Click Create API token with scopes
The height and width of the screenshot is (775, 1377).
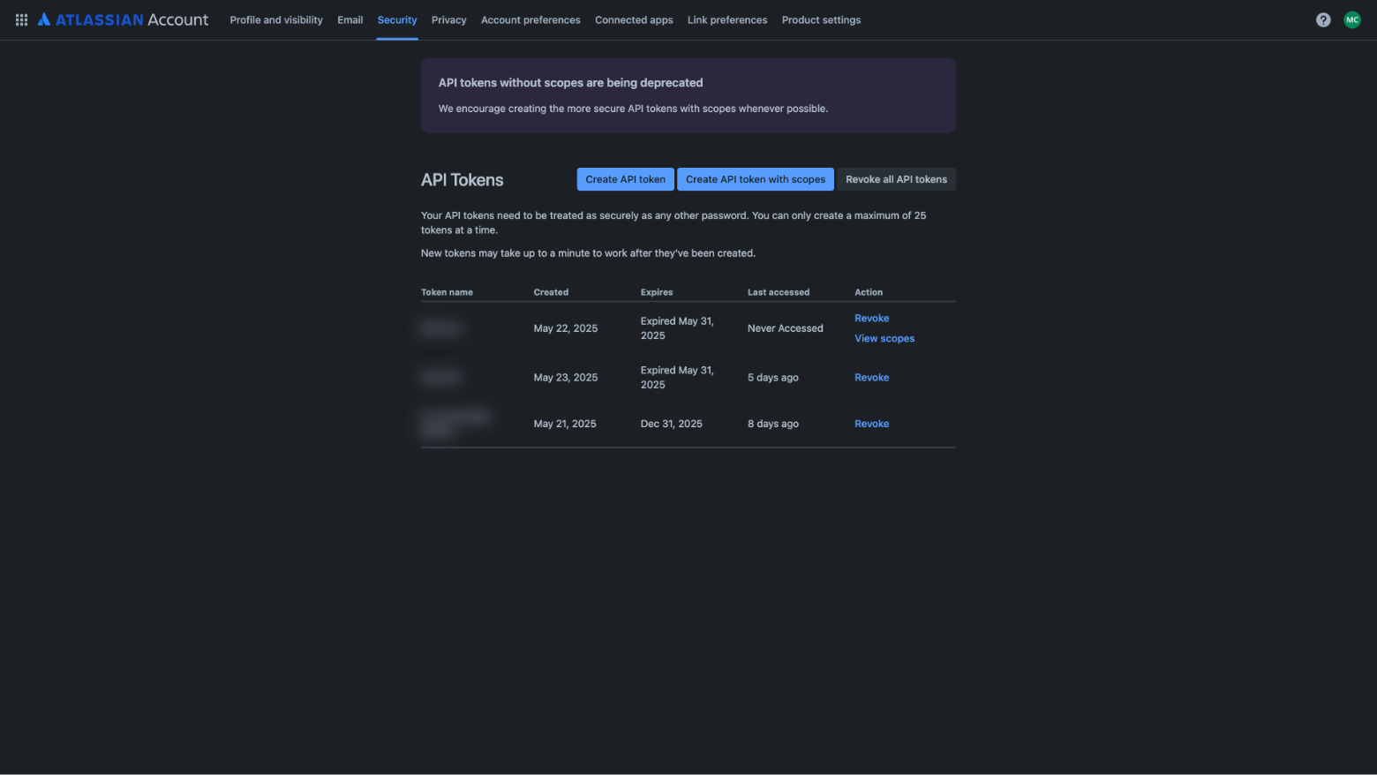click(755, 179)
